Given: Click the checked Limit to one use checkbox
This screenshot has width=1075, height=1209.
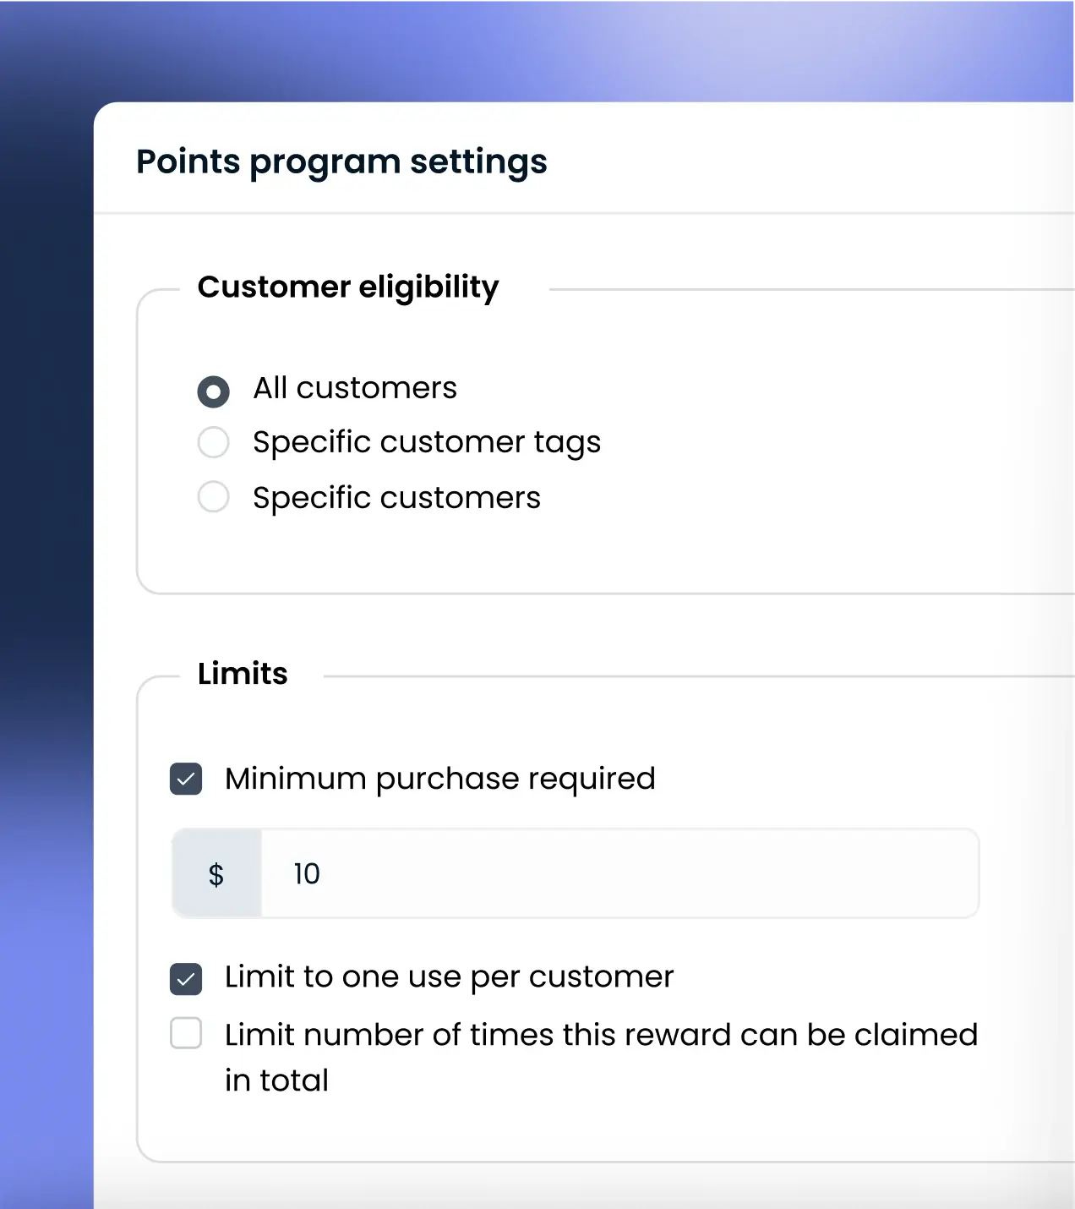Looking at the screenshot, I should 186,977.
